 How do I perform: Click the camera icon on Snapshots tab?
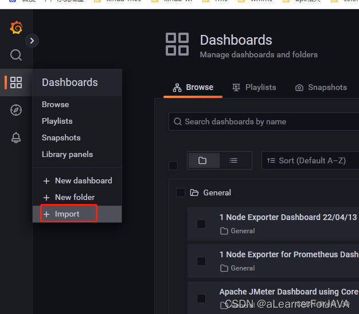[x=299, y=88]
